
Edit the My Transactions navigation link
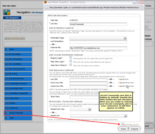pos(6,59)
